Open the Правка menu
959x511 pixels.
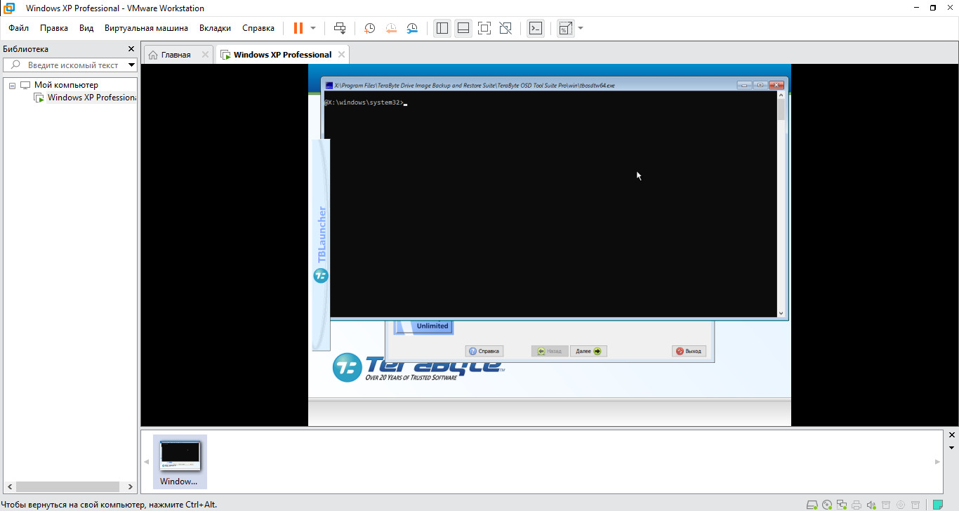tap(54, 28)
